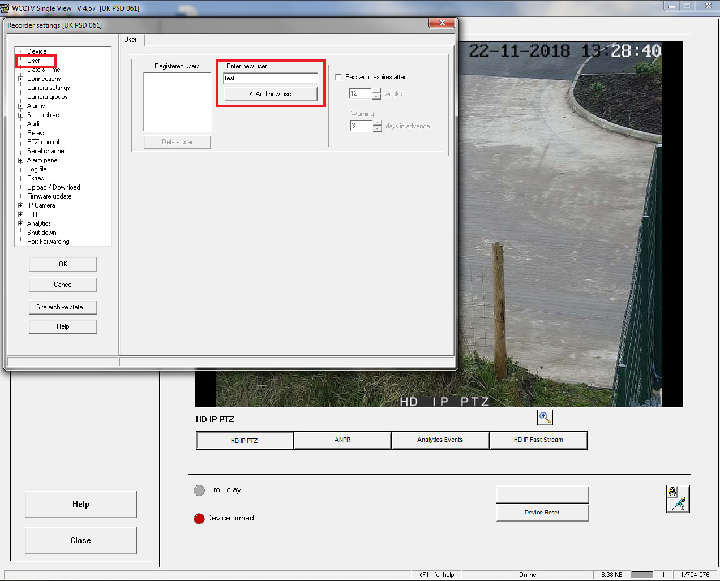Click the grey Error relay indicator
Viewport: 720px width, 581px height.
point(199,490)
